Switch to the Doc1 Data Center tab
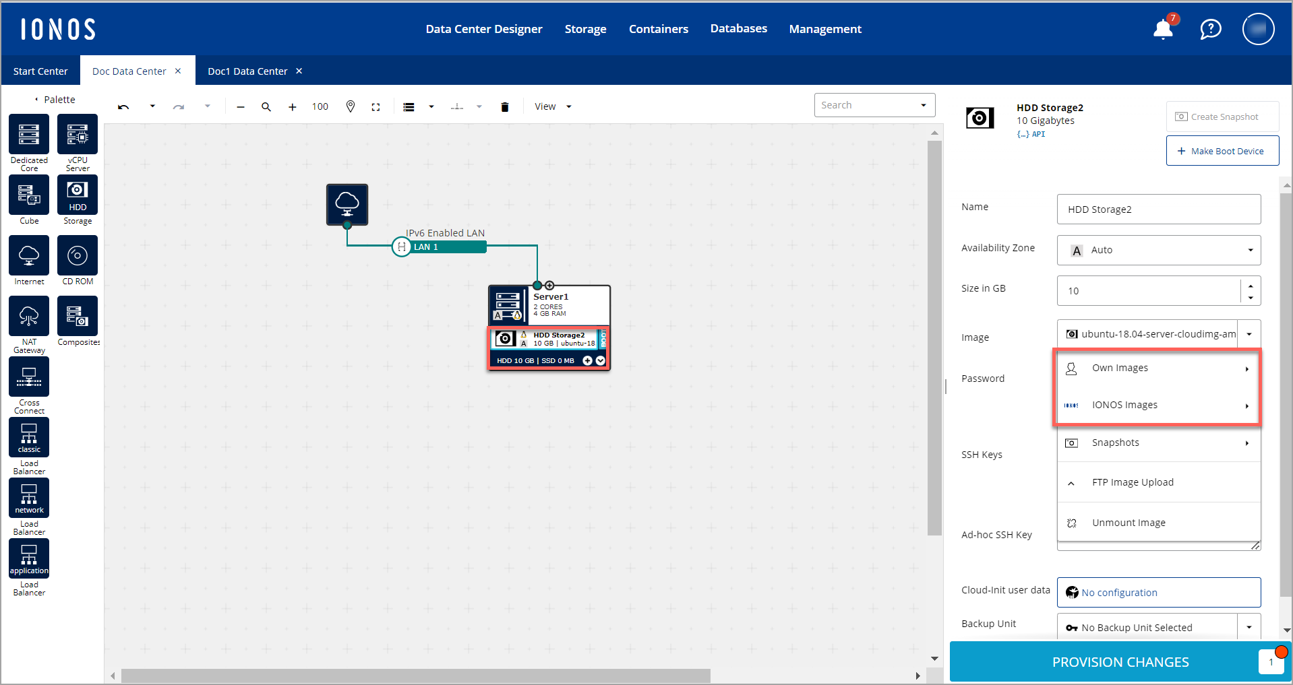 (247, 71)
